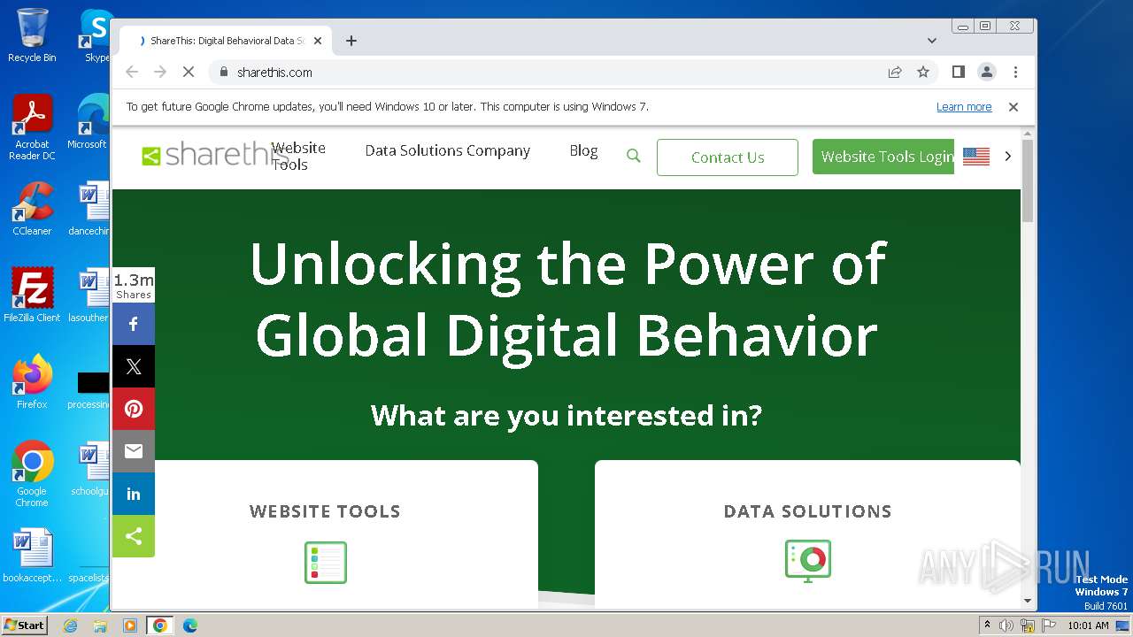Toggle Chrome side panel

(958, 73)
